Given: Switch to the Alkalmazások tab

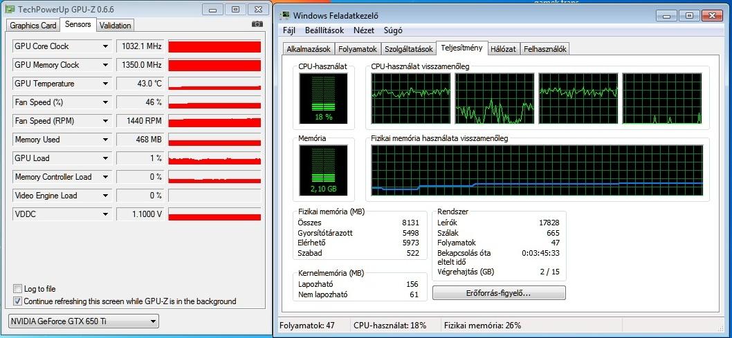Looking at the screenshot, I should 309,49.
